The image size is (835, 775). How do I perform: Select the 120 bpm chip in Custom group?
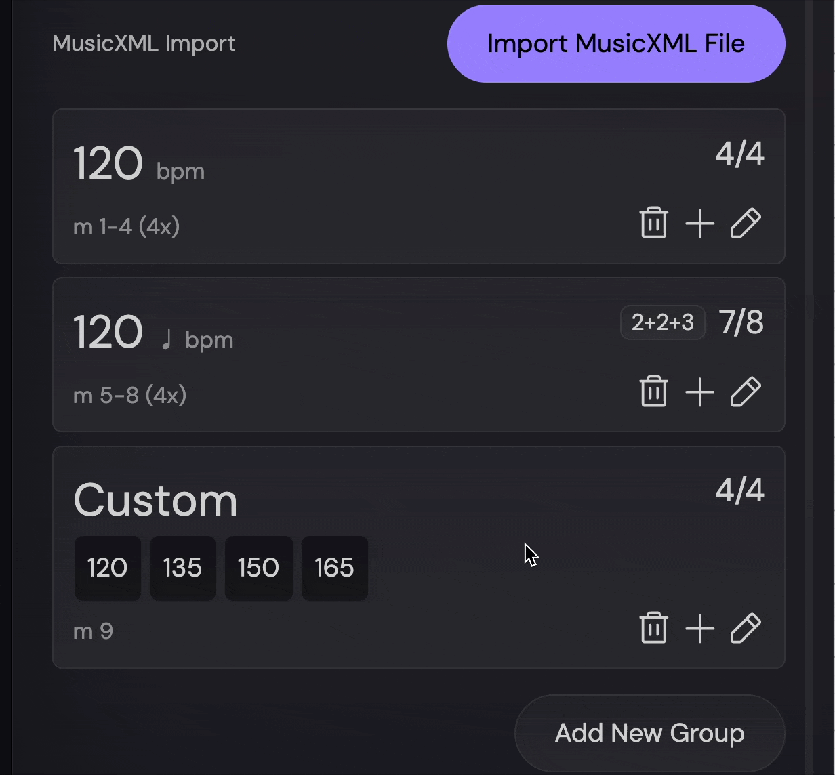[107, 568]
